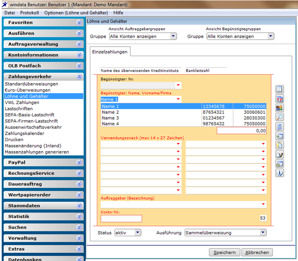The image size is (298, 261).
Task: Expand the Favoriten sidebar section chevron
Action: (79, 22)
